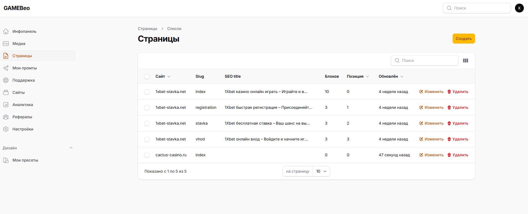
Task: Click the Медиа image icon
Action: [x=6, y=44]
